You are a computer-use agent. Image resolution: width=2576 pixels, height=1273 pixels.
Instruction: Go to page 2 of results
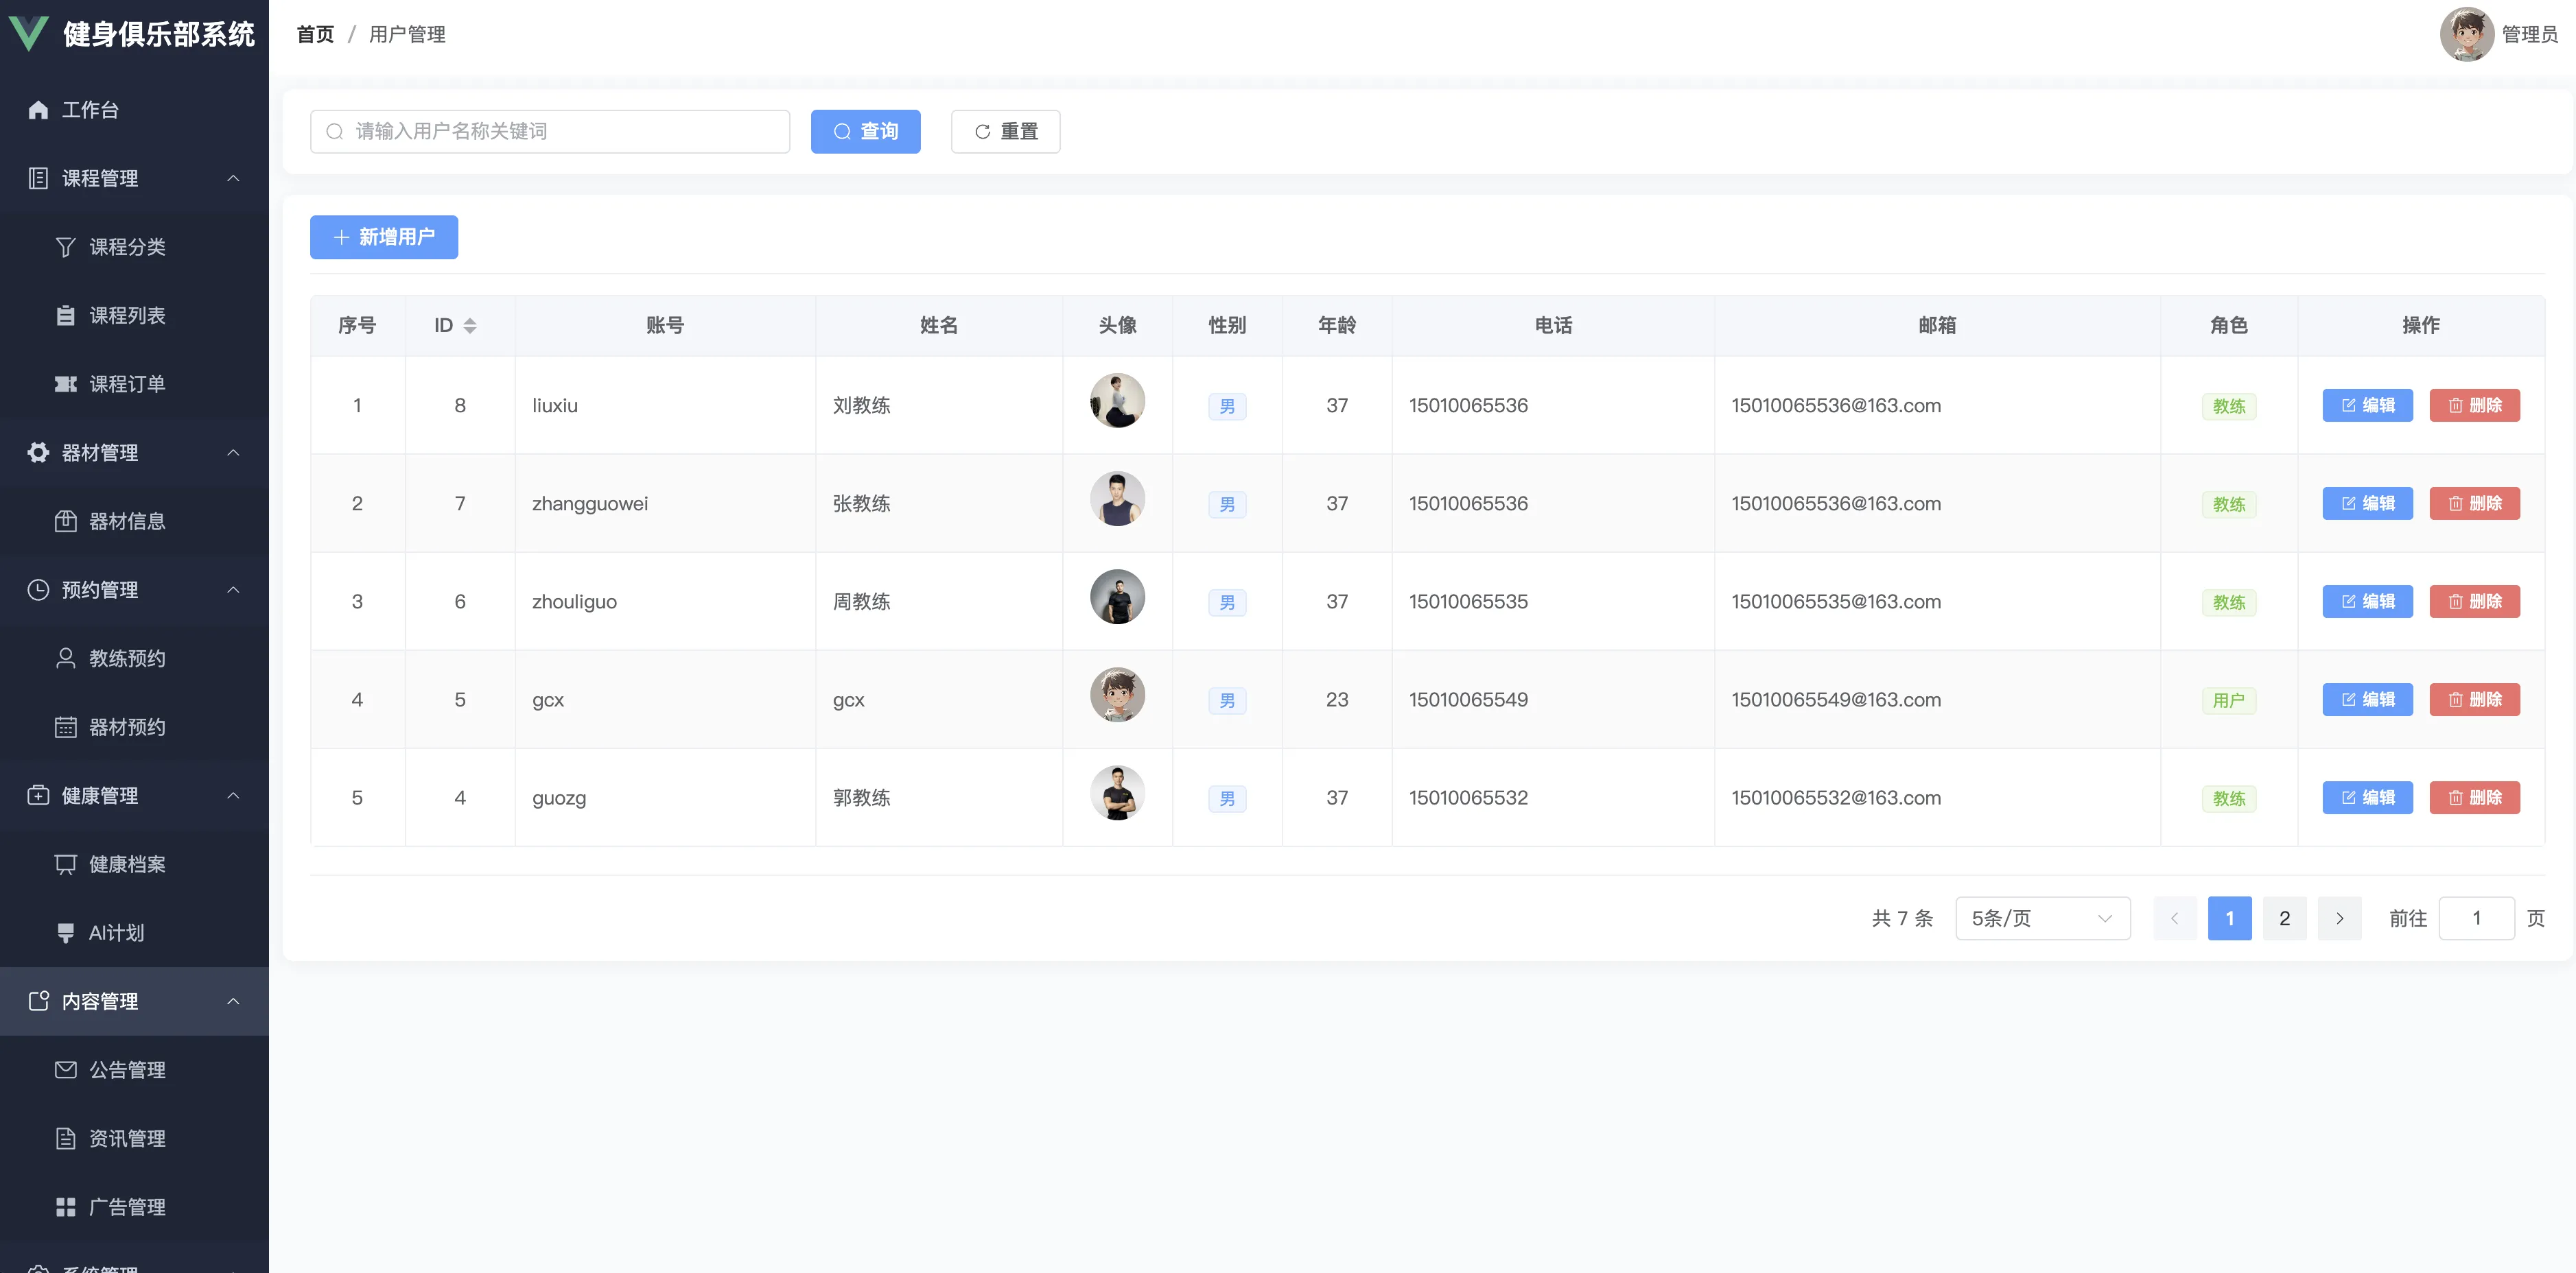(2284, 918)
